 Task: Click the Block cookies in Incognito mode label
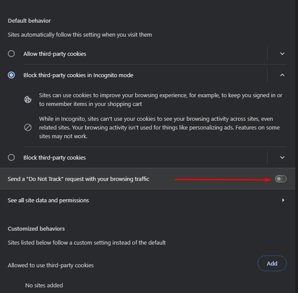point(78,75)
